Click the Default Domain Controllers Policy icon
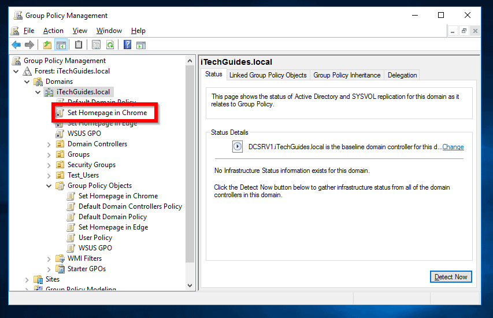Viewport: 493px width, 318px height. pos(71,206)
